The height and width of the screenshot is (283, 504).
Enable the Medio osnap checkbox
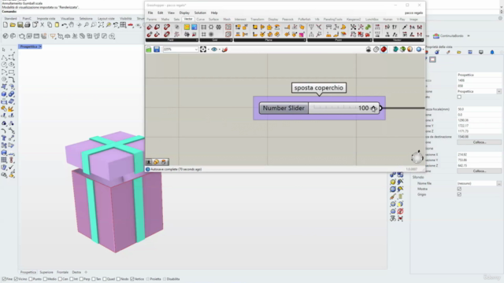(45, 279)
